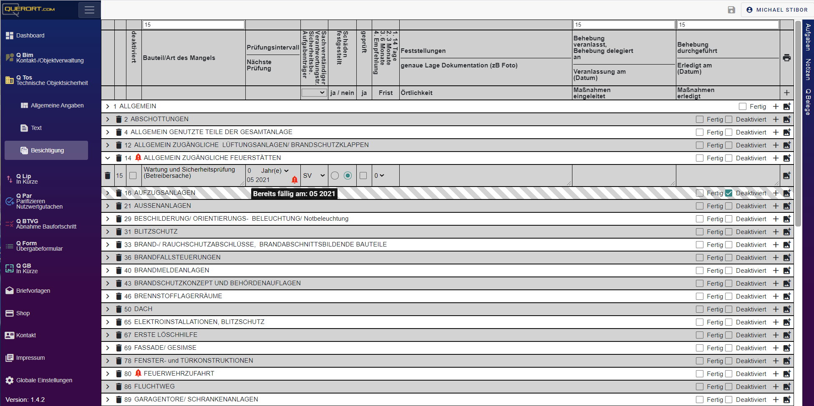Delete row 15 Wartung using trash icon
Image resolution: width=814 pixels, height=406 pixels.
(x=108, y=176)
